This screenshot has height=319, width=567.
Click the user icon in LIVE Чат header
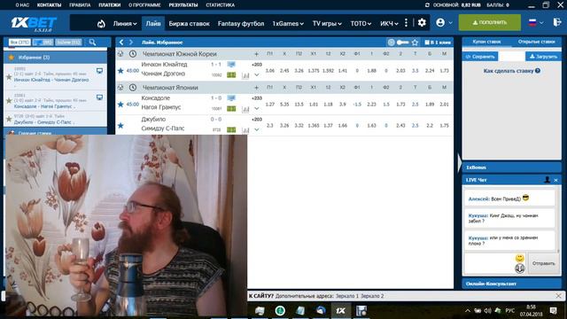pos(548,180)
